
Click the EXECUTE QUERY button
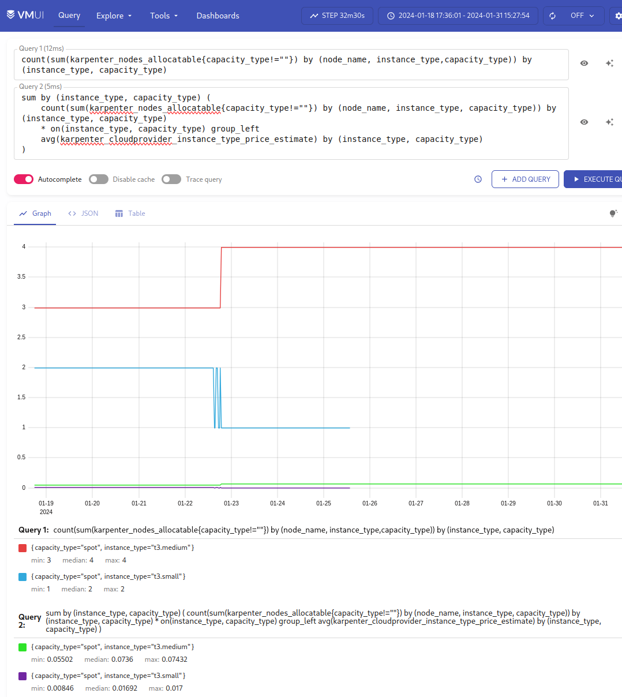593,179
